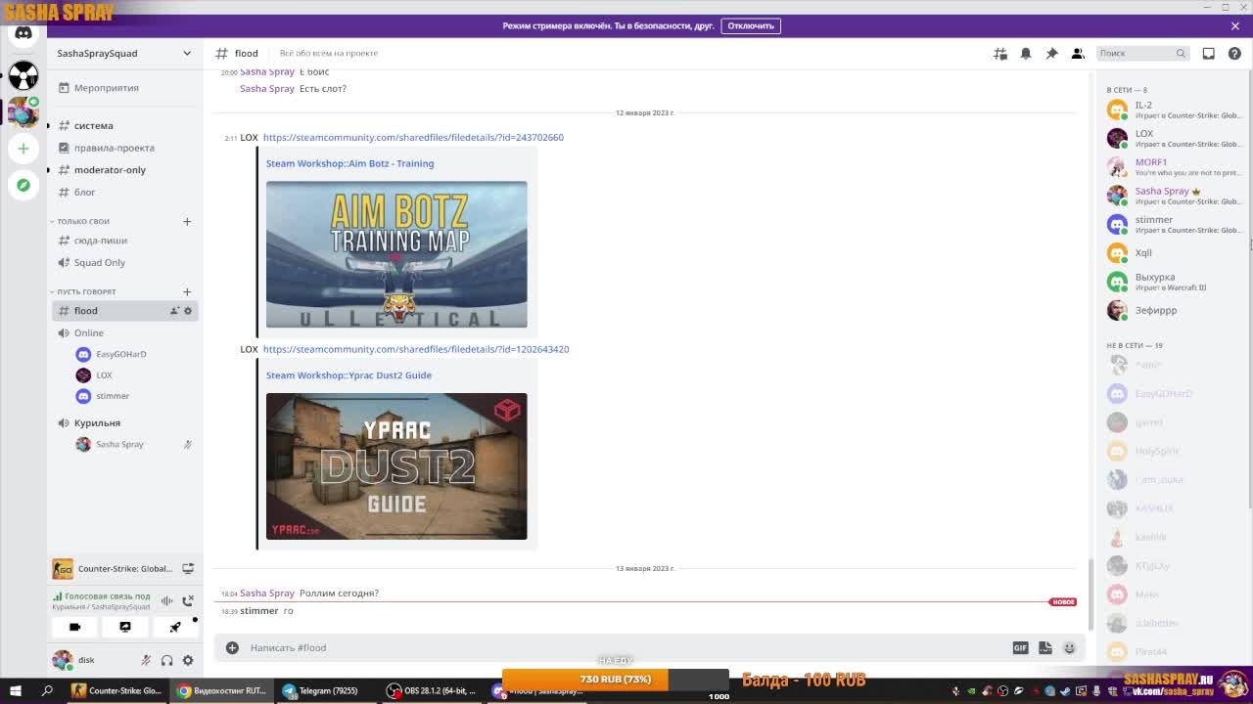Select the moderator-only channel

[124, 170]
